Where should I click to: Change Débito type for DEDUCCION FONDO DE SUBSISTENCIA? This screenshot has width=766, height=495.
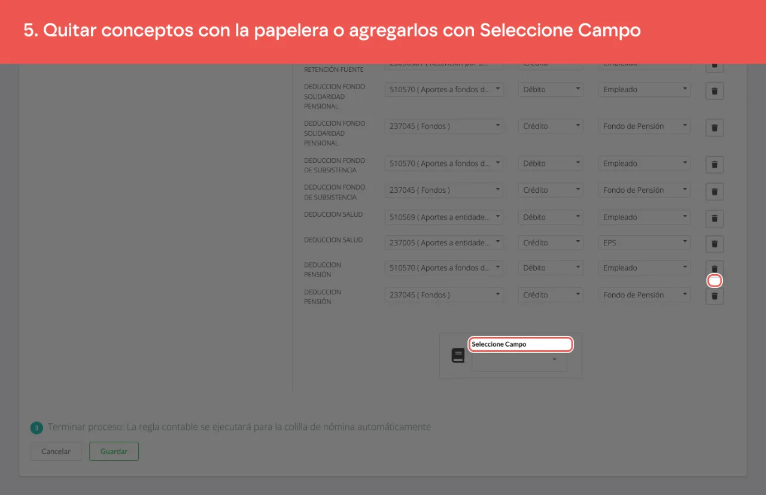click(x=551, y=163)
